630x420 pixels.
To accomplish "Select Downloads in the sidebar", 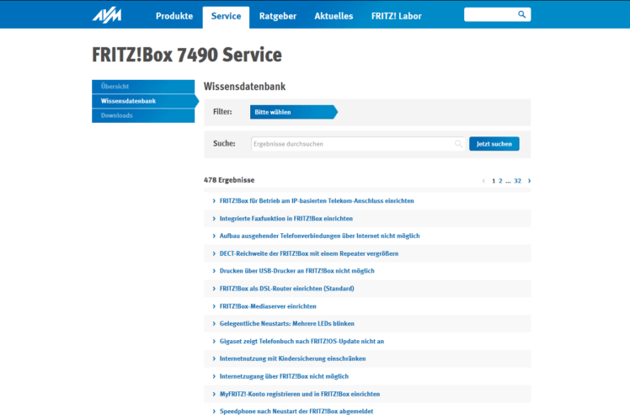I will pyautogui.click(x=143, y=115).
